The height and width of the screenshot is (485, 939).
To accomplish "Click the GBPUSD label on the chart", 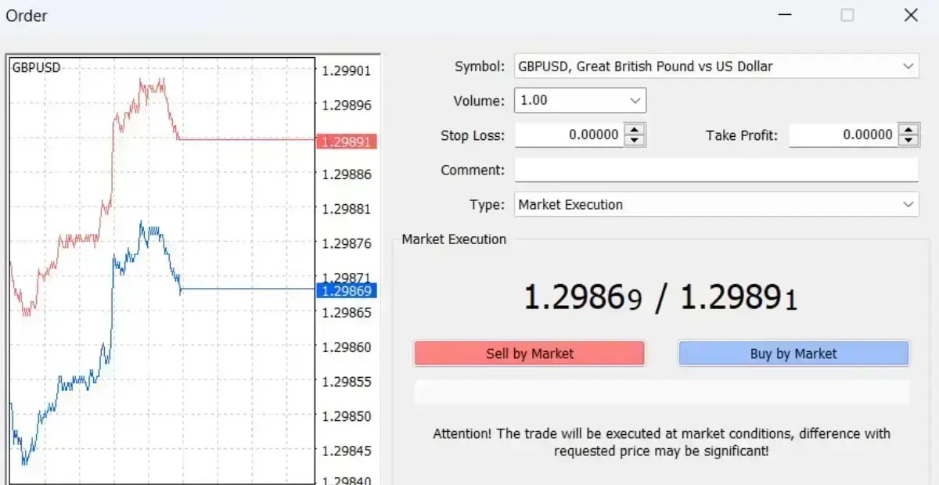I will coord(34,67).
